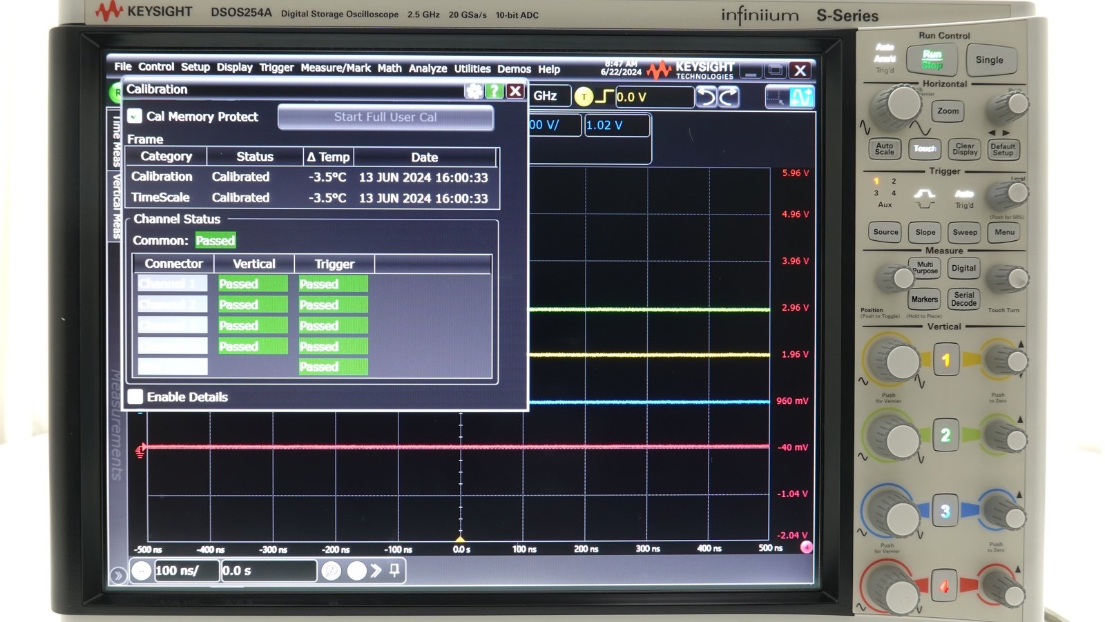The width and height of the screenshot is (1105, 622).
Task: Open Calibration dialog help question icon
Action: 494,91
